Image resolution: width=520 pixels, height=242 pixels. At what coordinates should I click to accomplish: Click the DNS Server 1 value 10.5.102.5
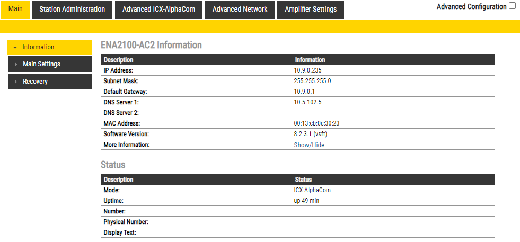307,102
